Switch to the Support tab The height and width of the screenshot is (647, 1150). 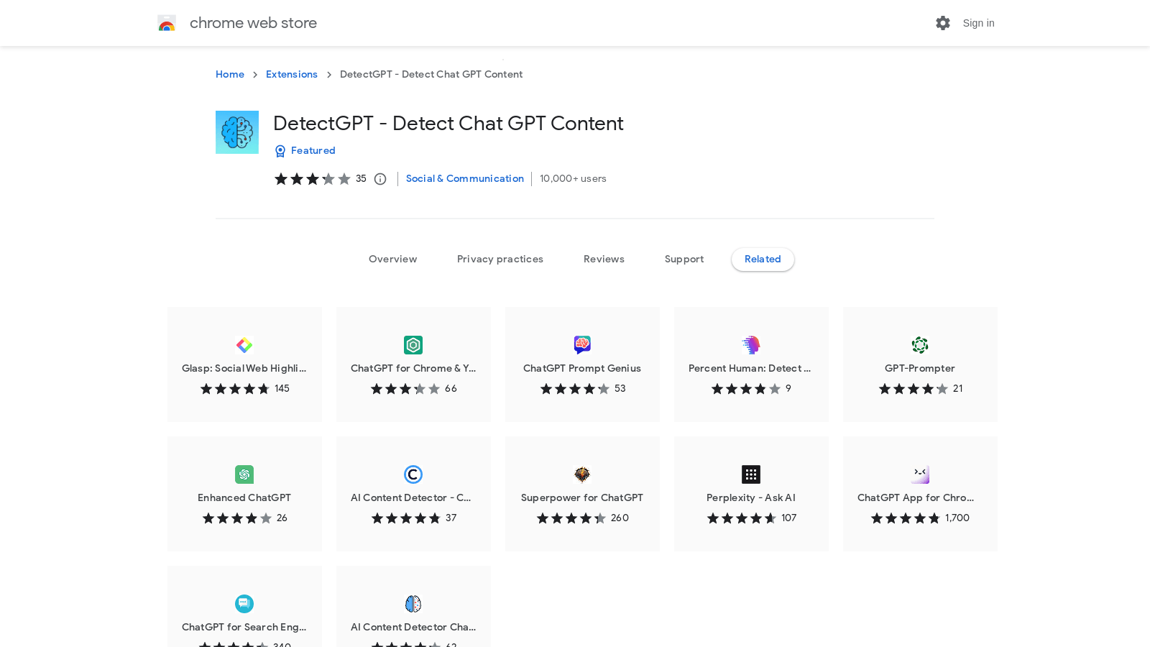coord(684,260)
